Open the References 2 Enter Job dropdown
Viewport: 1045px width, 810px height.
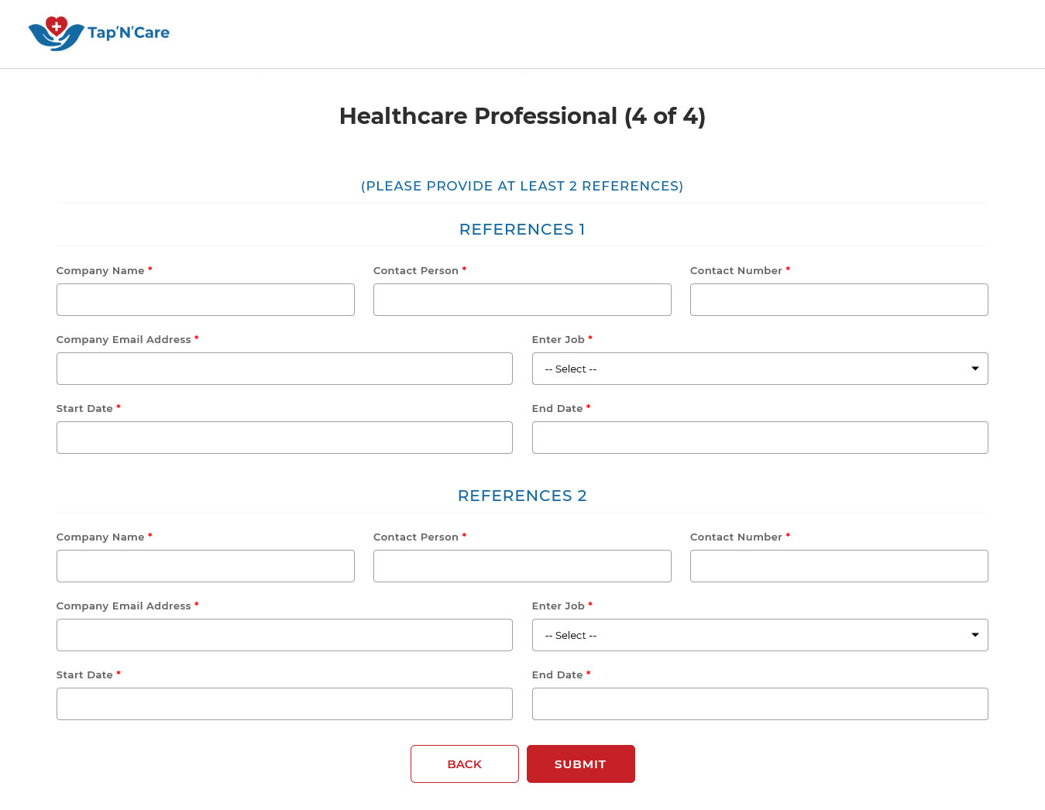760,635
